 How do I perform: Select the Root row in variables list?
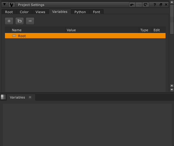[85, 36]
